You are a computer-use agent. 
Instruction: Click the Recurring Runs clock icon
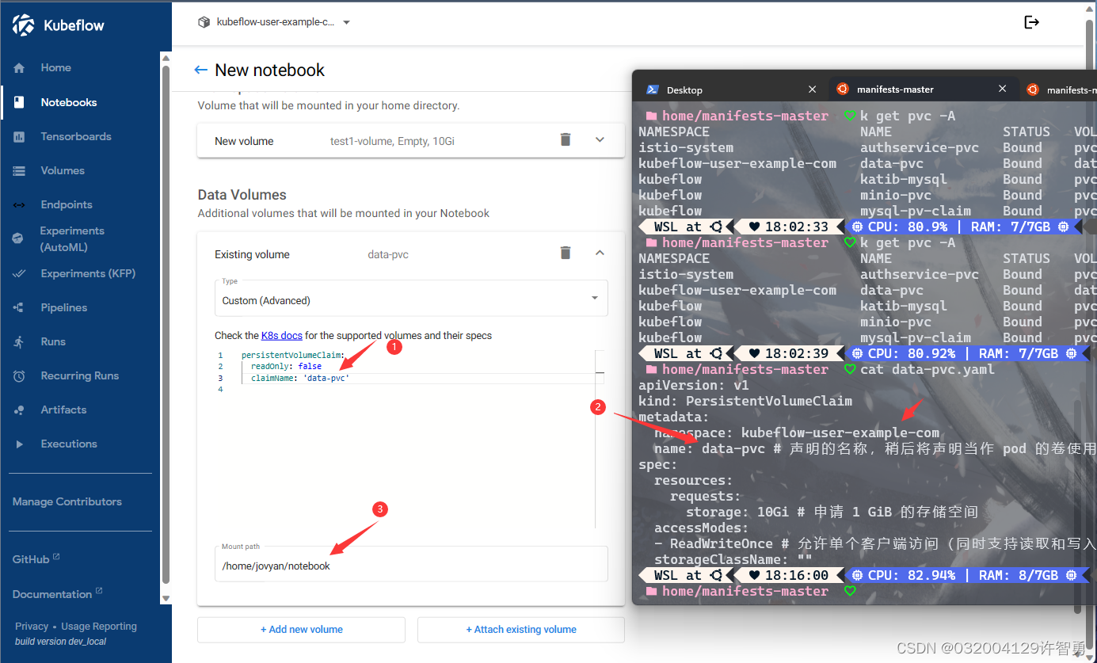tap(19, 375)
